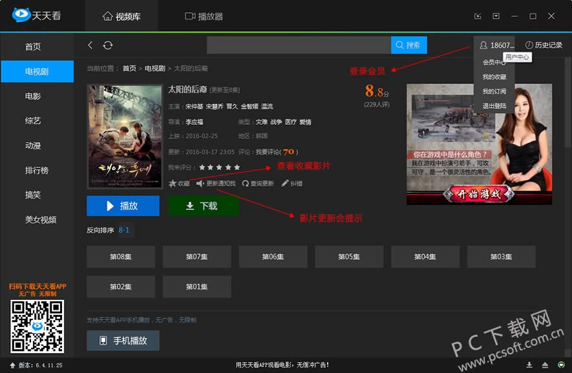Click the blue 播放 play button
This screenshot has width=572, height=373.
123,206
